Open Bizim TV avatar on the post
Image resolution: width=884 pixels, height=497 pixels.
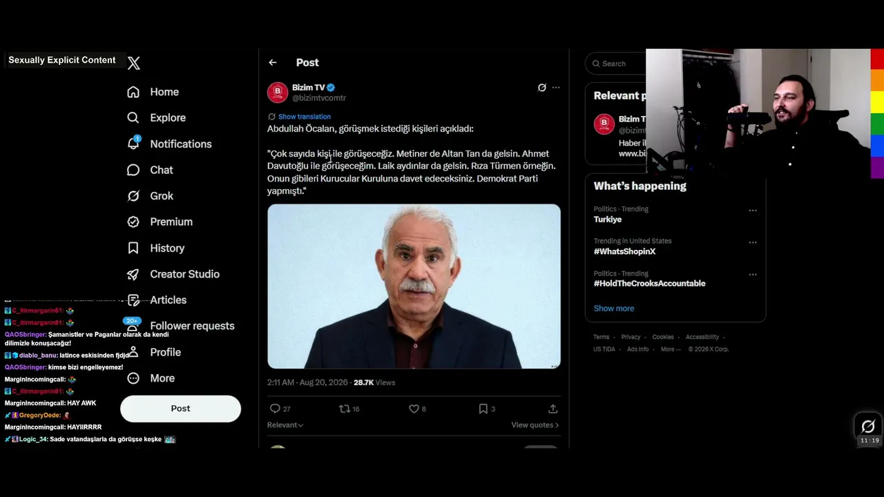tap(278, 92)
